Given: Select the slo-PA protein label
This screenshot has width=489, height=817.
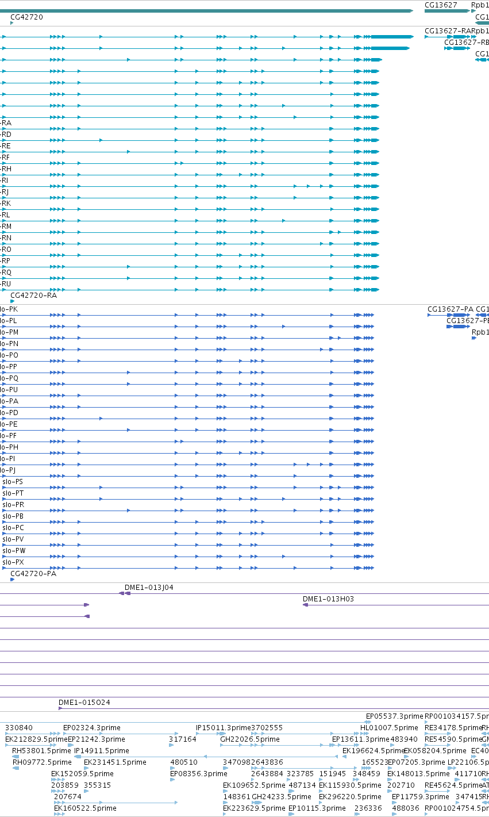Looking at the screenshot, I should click(9, 401).
